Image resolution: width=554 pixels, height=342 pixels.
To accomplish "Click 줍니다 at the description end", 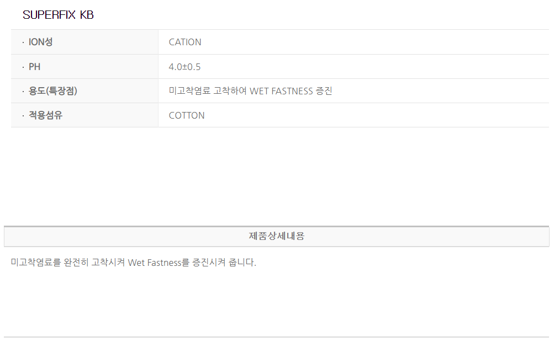I will coord(242,263).
